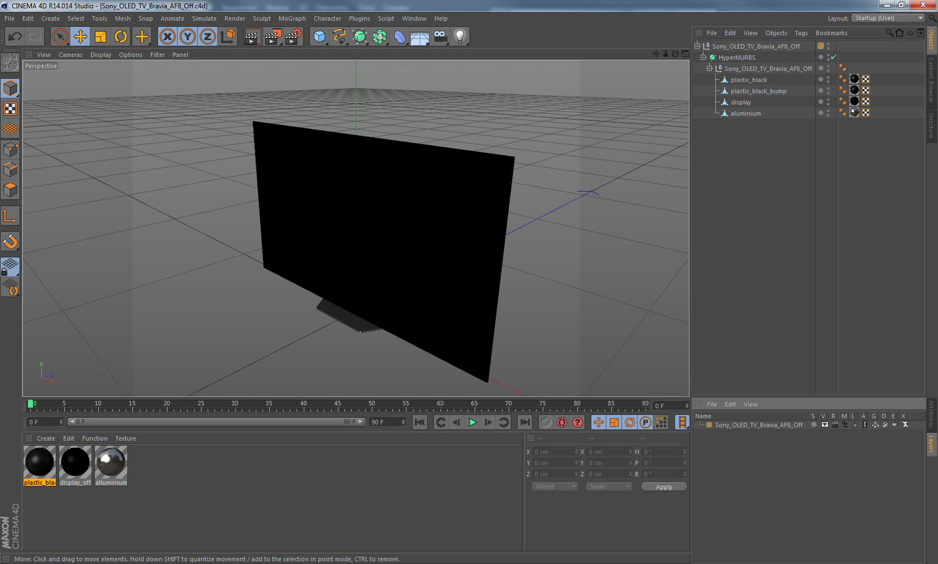Add a floor environment object
The image size is (938, 564).
click(420, 37)
